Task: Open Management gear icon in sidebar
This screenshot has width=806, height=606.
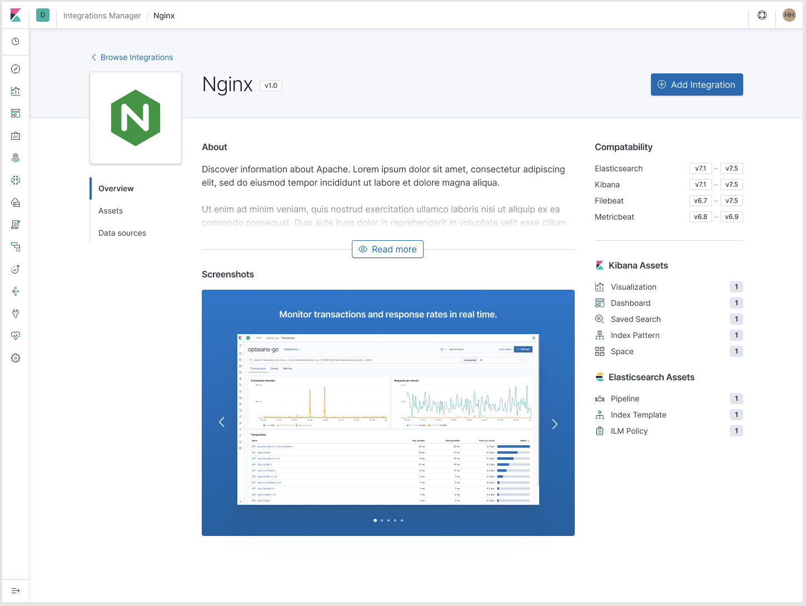Action: coord(16,358)
